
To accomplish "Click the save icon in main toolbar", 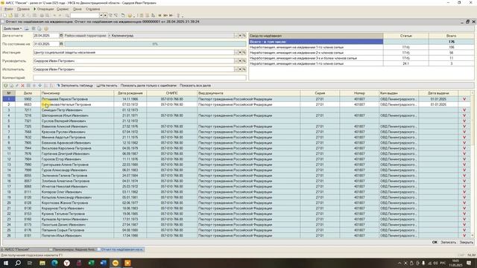I will coord(16,15).
